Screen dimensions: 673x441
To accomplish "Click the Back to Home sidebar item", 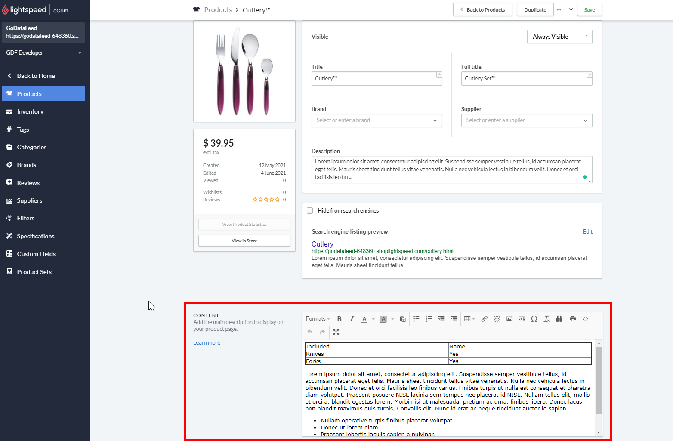I will [x=43, y=76].
